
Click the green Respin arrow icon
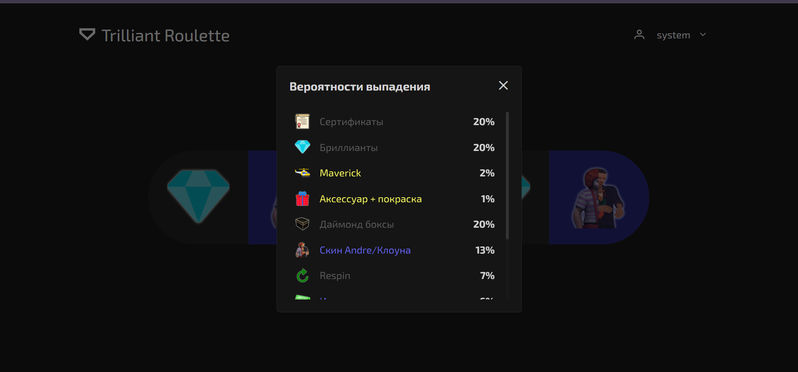(302, 275)
